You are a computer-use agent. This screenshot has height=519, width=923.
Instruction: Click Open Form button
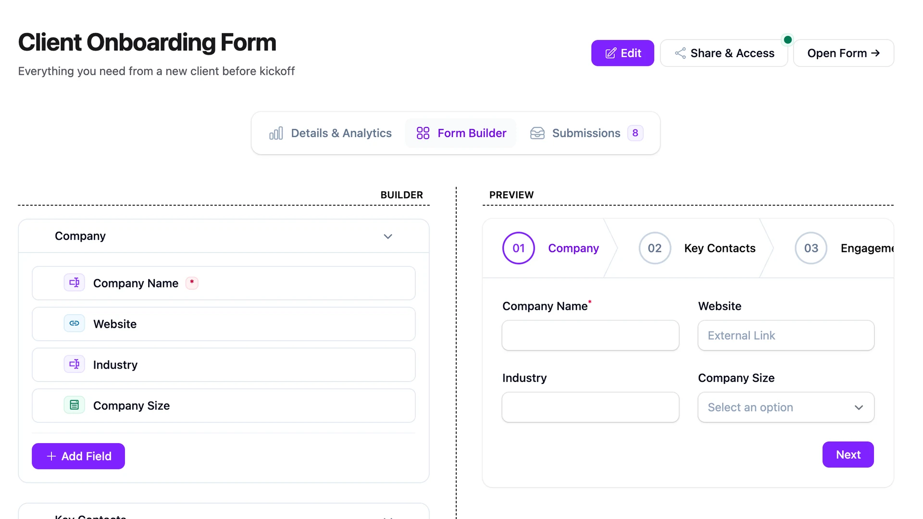point(843,53)
